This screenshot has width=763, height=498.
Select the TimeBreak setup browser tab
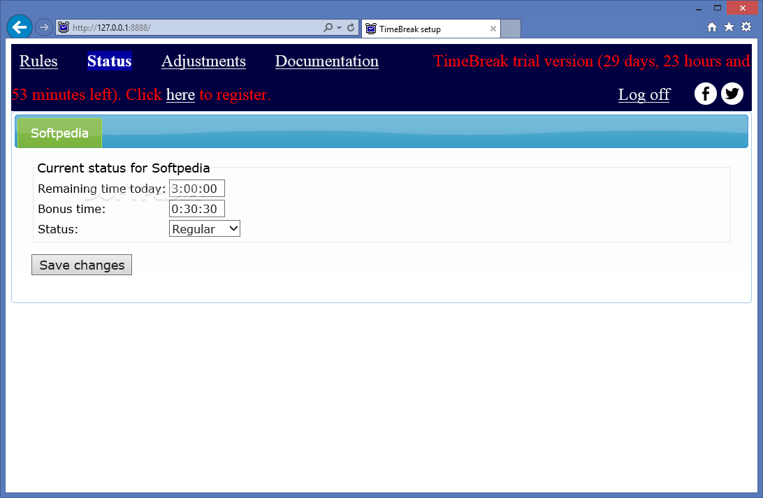point(430,29)
